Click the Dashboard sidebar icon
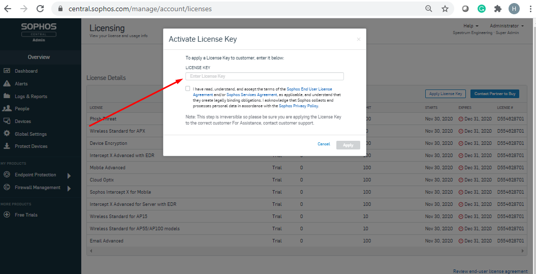536x274 pixels. coord(7,71)
